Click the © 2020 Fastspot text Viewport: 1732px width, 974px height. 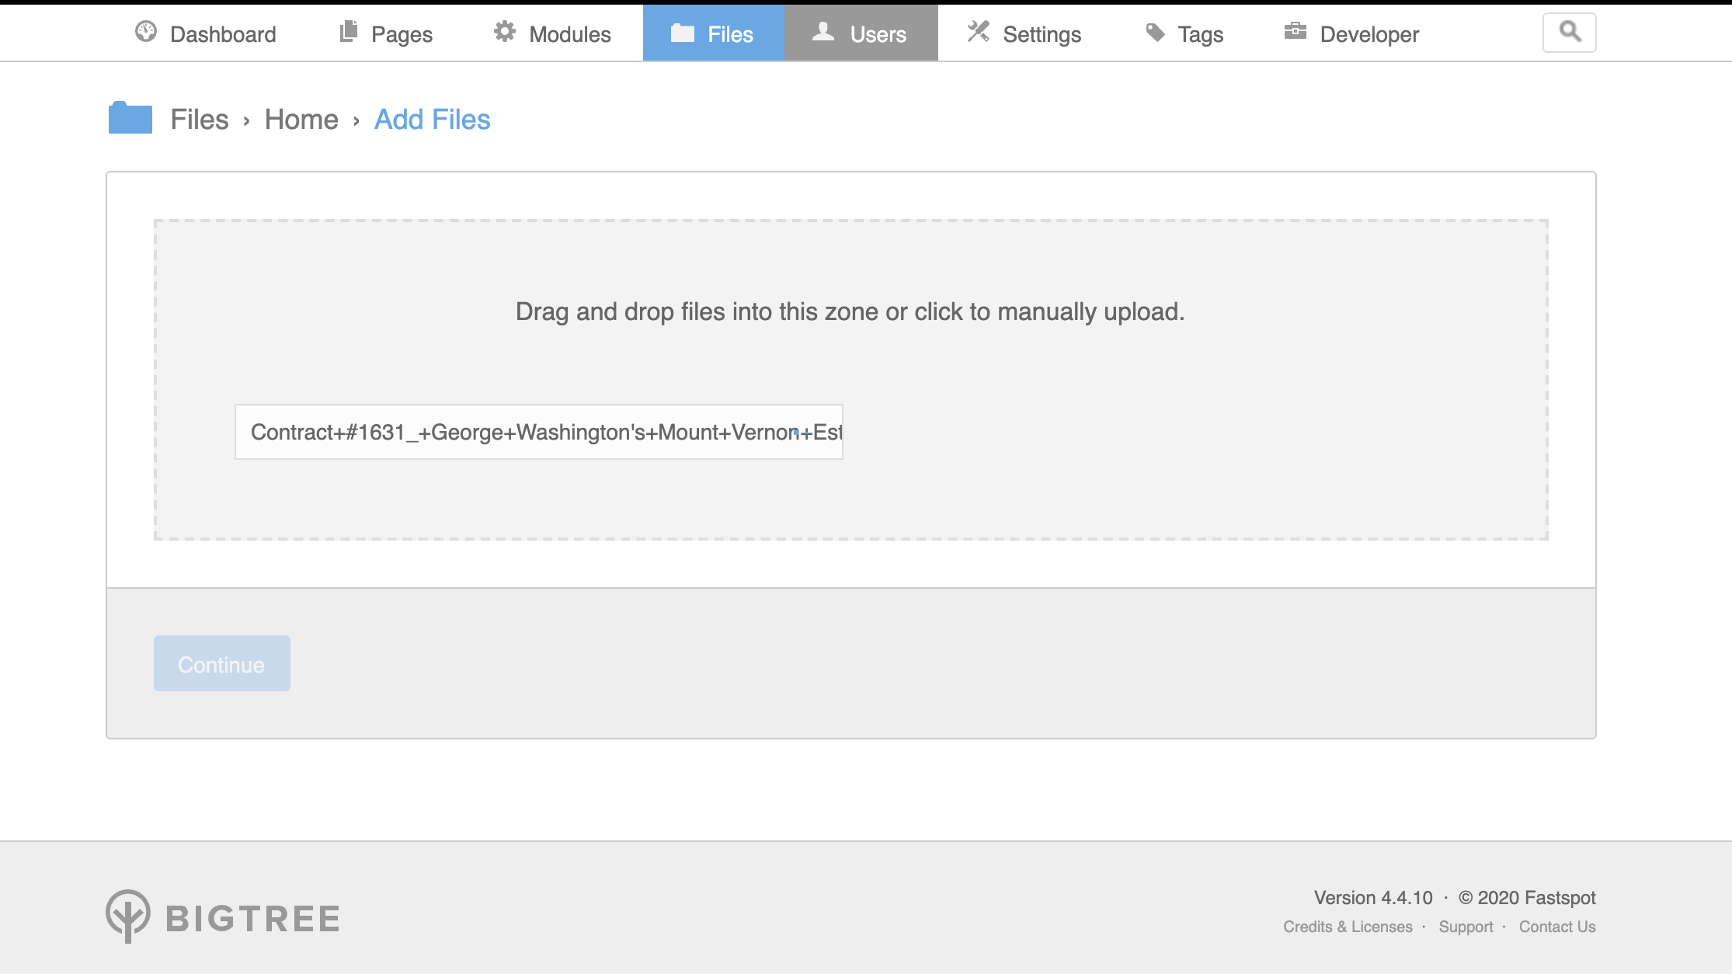pos(1527,898)
